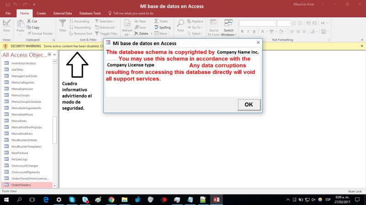
Task: Run the Spelling check
Action: coord(162,27)
